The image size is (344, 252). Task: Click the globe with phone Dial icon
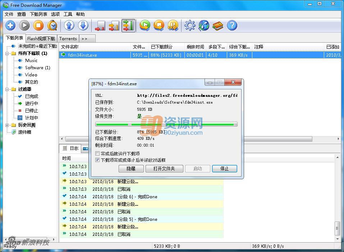click(204, 25)
